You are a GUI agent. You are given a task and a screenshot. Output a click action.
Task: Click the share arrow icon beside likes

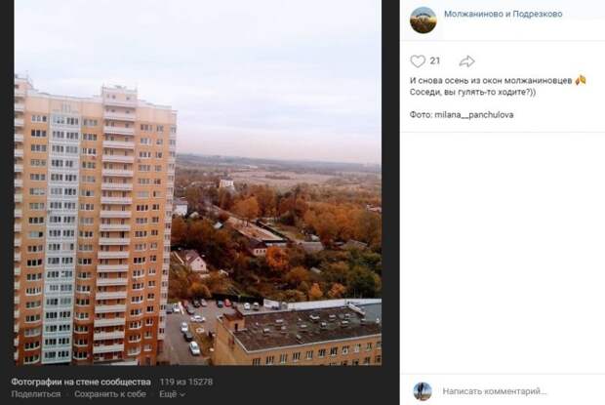point(466,61)
